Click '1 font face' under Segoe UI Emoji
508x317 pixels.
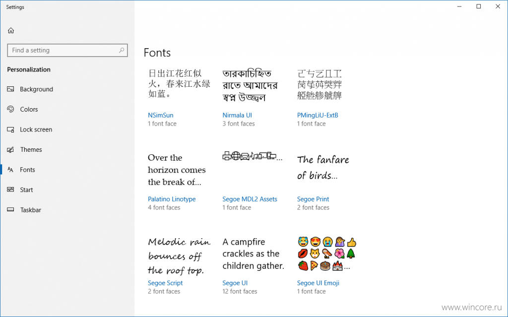click(x=312, y=291)
